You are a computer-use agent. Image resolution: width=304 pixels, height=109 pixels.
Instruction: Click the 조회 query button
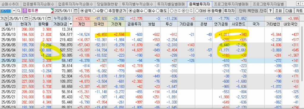click(x=278, y=11)
